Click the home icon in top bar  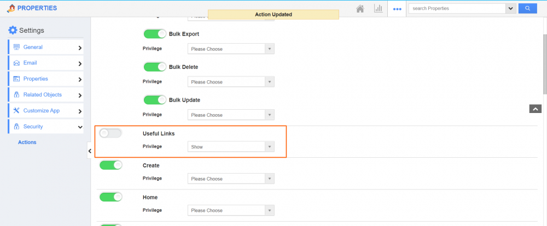360,9
